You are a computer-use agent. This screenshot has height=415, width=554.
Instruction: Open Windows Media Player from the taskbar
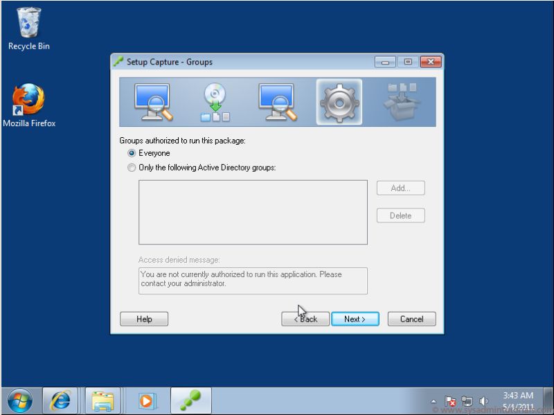[147, 400]
